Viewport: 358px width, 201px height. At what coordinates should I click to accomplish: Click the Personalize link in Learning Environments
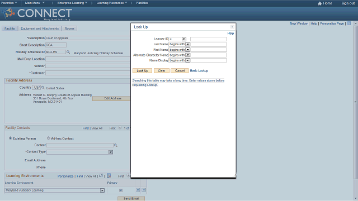pos(65,176)
